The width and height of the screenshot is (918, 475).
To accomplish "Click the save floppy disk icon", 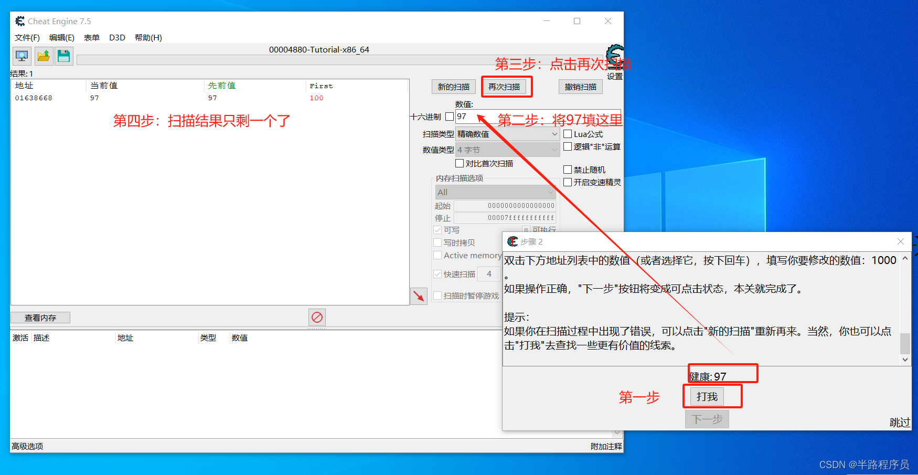I will click(x=64, y=56).
